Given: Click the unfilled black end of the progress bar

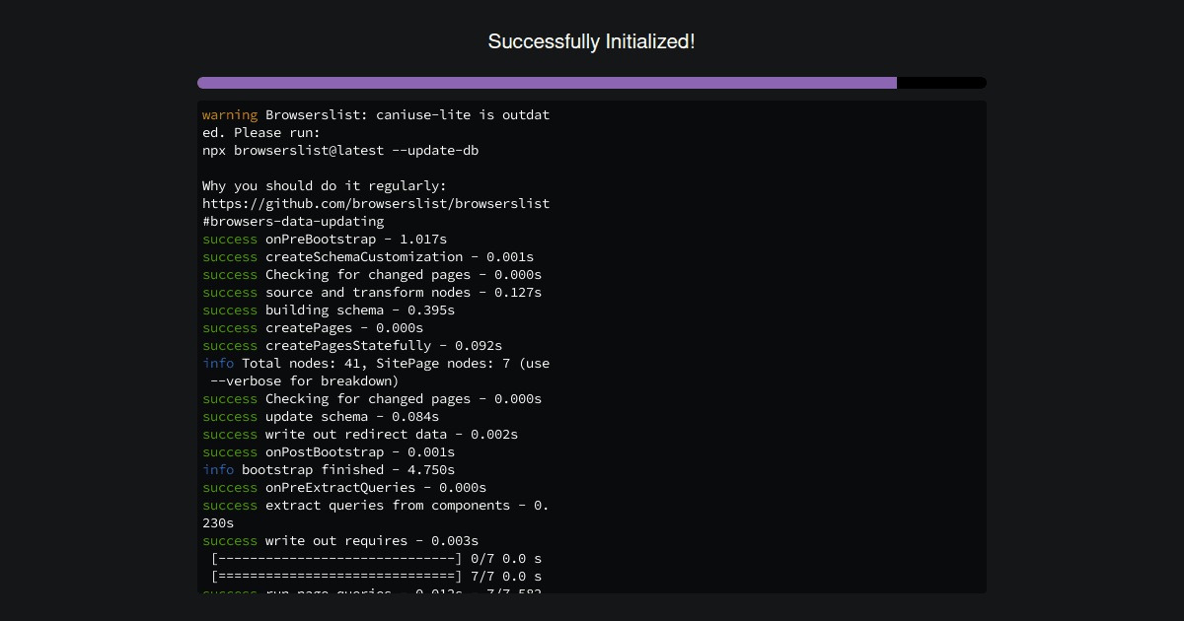Looking at the screenshot, I should pos(941,83).
